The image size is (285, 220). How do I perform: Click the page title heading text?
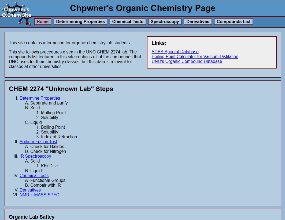pyautogui.click(x=143, y=8)
